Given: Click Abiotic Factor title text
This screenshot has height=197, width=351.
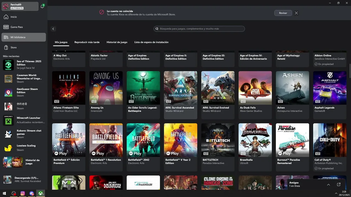Looking at the screenshot, I should click(x=99, y=56).
